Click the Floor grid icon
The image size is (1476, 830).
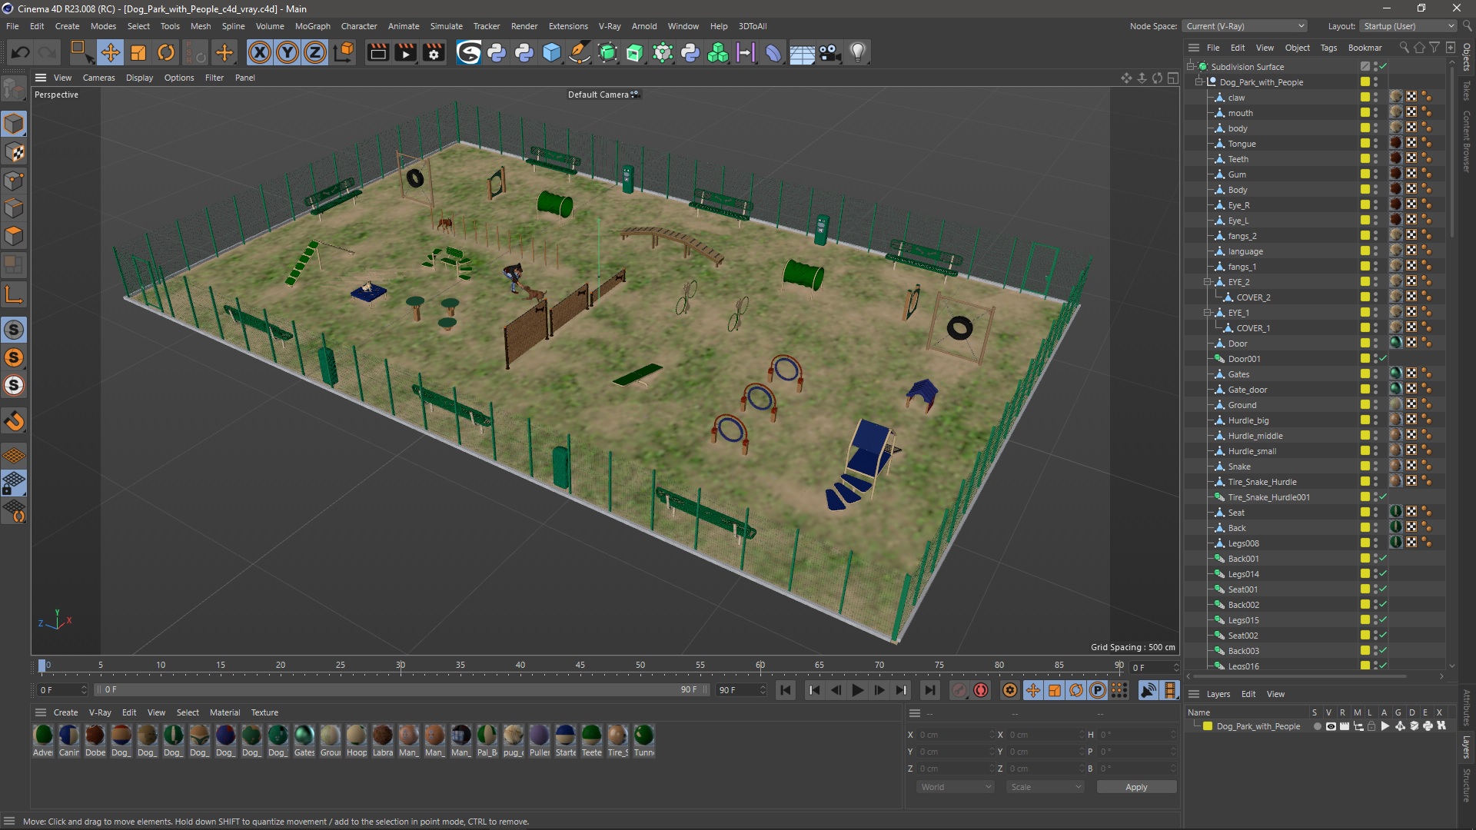[x=802, y=52]
